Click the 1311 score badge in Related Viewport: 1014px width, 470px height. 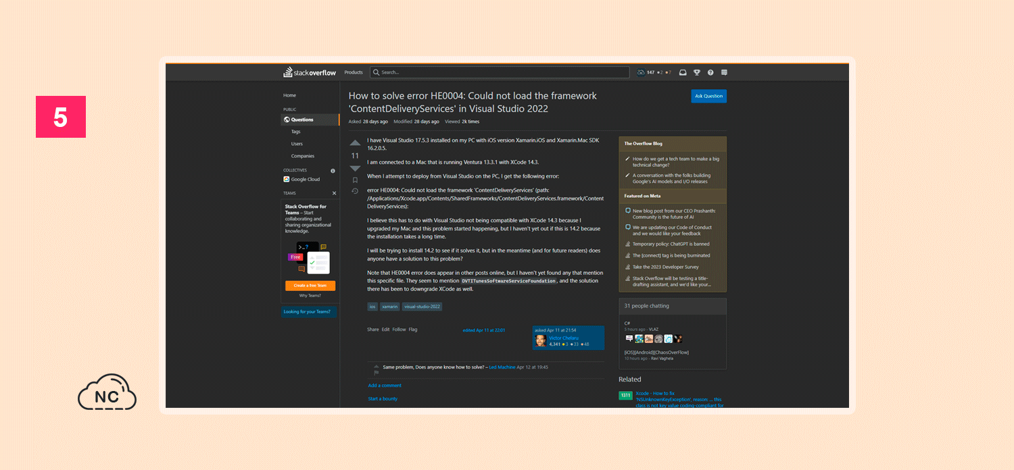click(625, 396)
